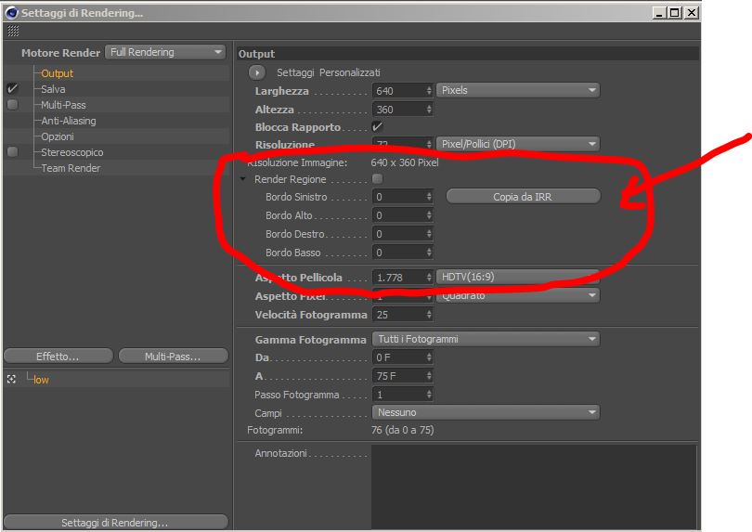Screen dimensions: 752x532
Task: Select Anti-Aliasing in the settings tree
Action: [x=68, y=121]
